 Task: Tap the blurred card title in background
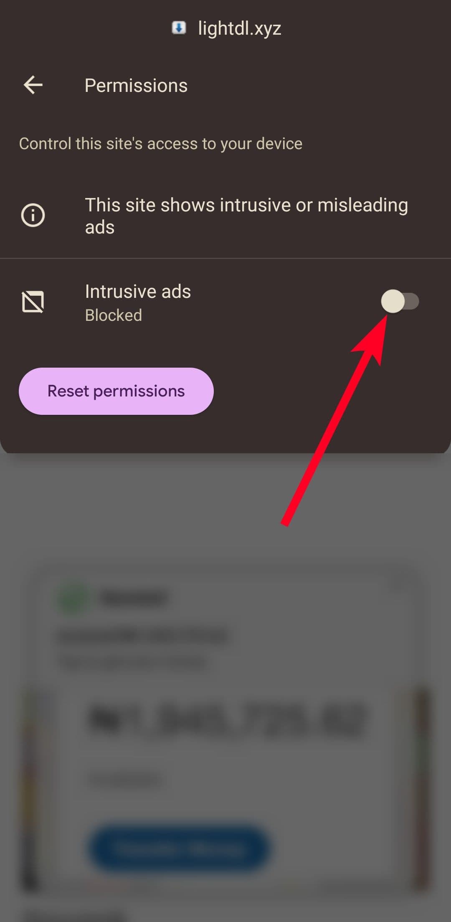coord(143,637)
